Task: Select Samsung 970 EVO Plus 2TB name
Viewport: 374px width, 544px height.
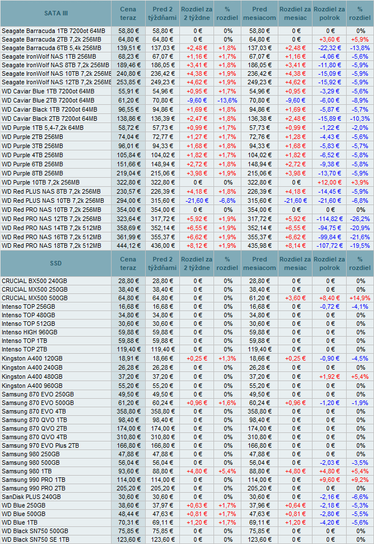Action: pyautogui.click(x=40, y=445)
